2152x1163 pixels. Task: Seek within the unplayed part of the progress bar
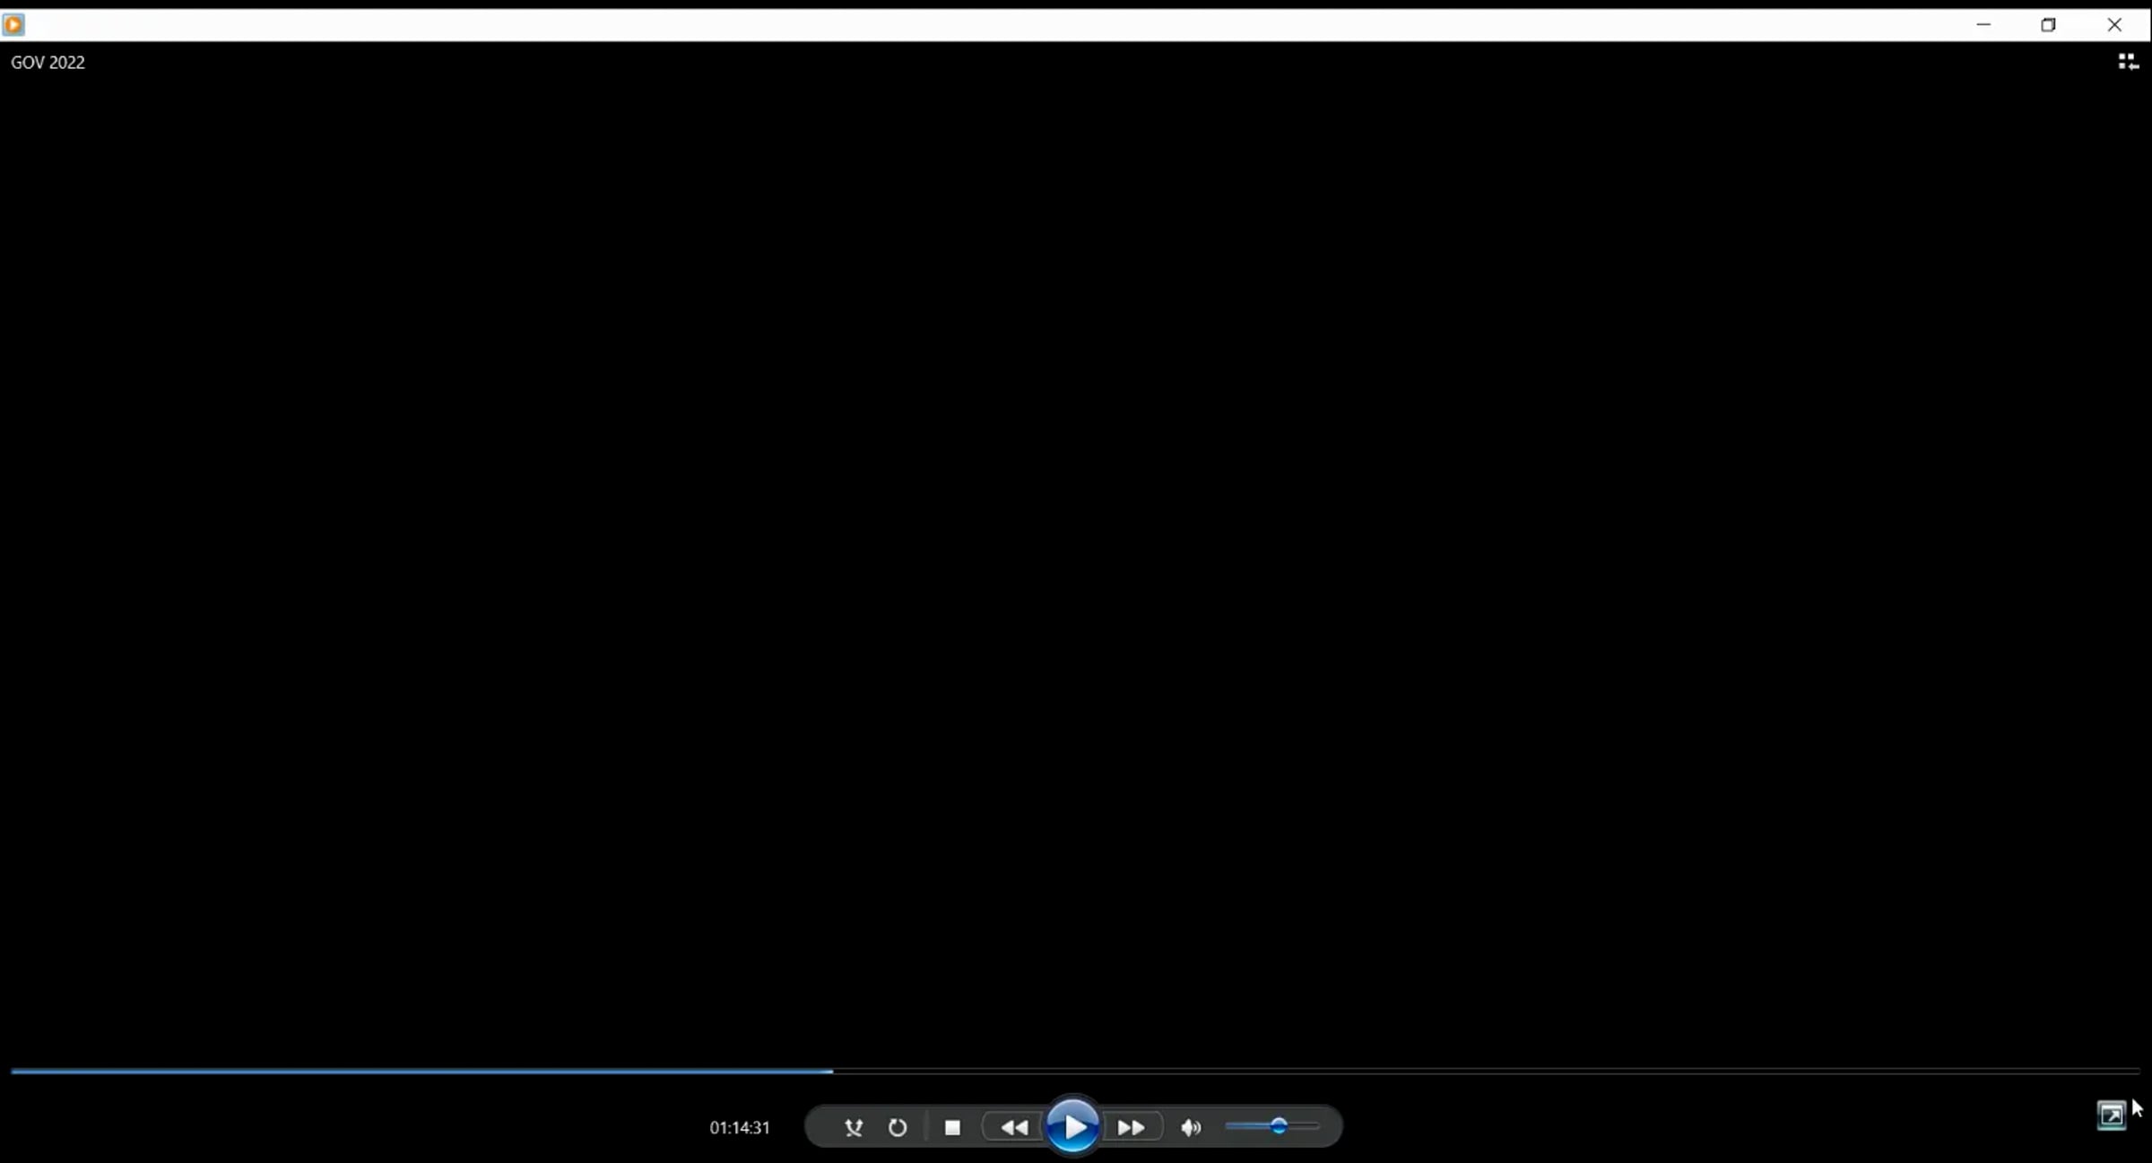click(x=1479, y=1071)
